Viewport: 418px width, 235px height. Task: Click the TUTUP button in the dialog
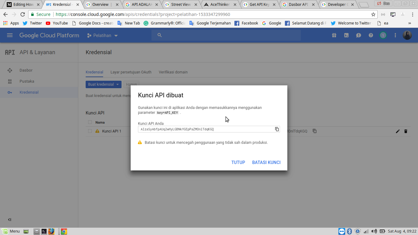[238, 162]
